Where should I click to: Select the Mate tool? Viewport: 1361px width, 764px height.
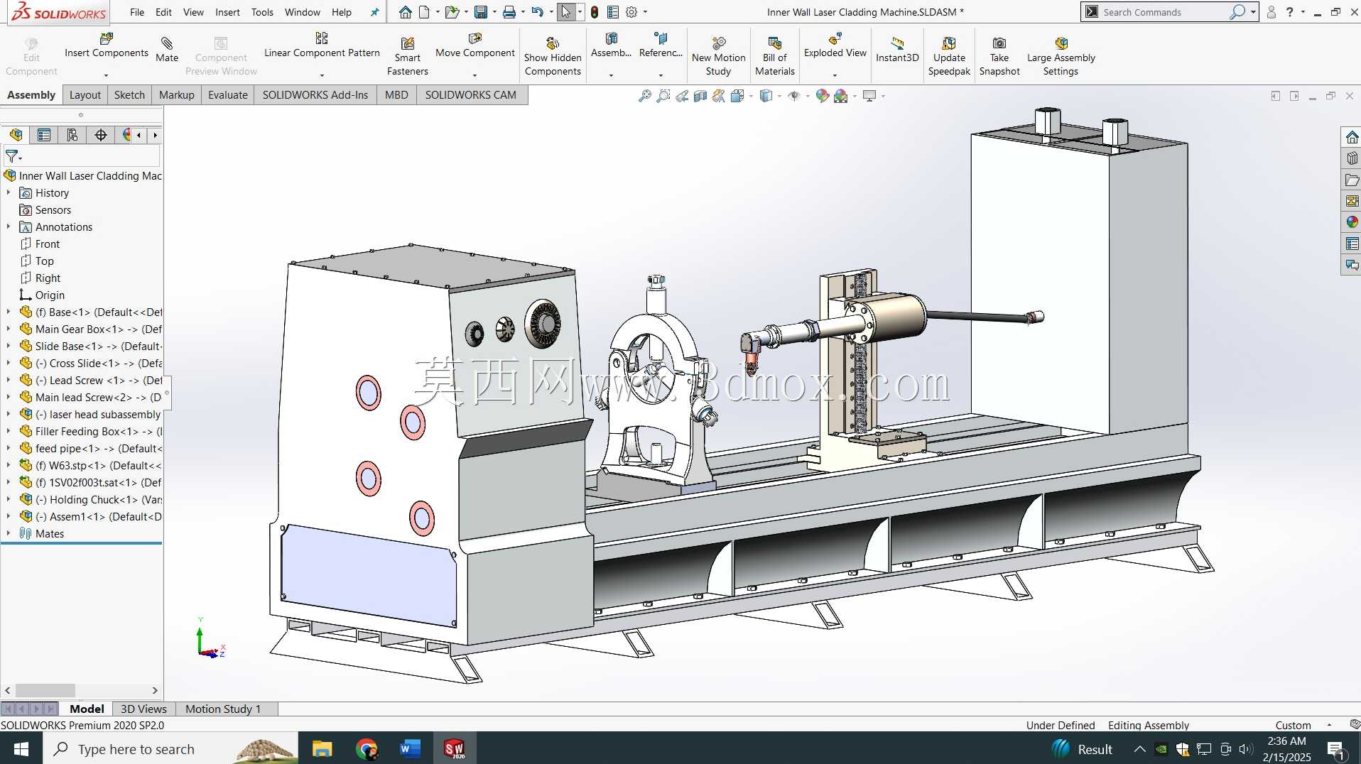[167, 49]
